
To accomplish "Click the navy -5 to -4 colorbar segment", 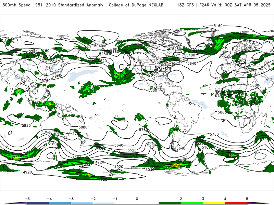I will click(x=38, y=203).
